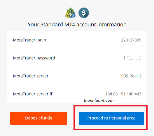Click the Standard MT4 account information heading
Image resolution: width=154 pixels, height=136 pixels.
77,25
